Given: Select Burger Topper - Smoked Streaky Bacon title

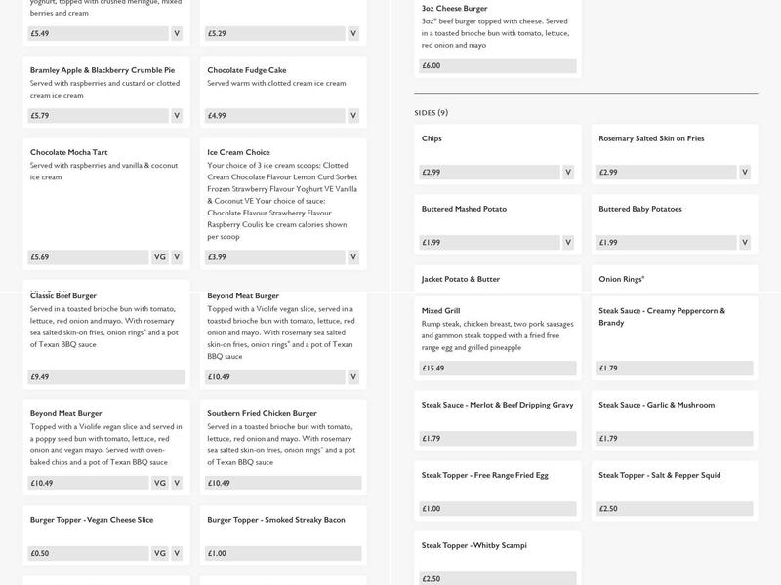Looking at the screenshot, I should [276, 520].
